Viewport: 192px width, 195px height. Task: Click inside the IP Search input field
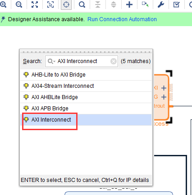pyautogui.click(x=82, y=61)
